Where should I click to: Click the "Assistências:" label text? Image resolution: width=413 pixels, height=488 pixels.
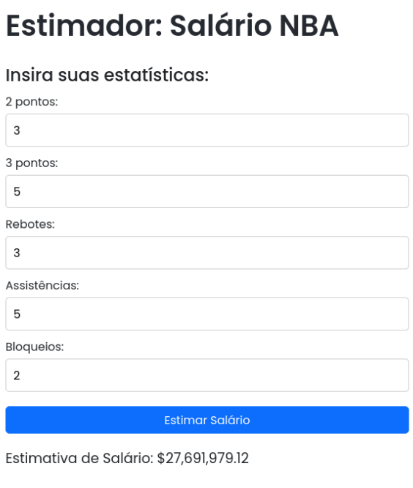42,285
